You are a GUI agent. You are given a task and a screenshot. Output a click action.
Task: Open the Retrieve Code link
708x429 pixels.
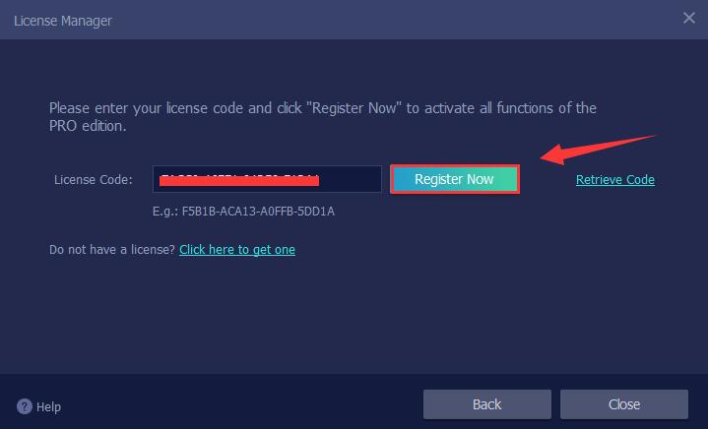coord(615,179)
